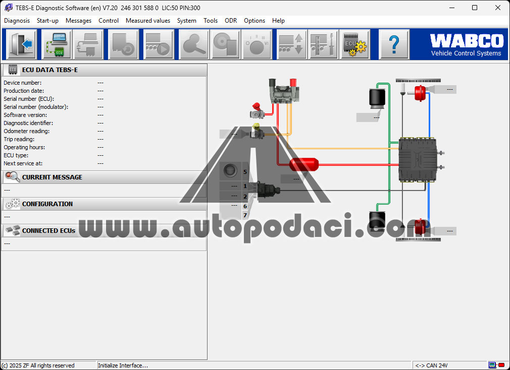Viewport: 510px width, 370px height.
Task: Open the Tools menu
Action: pos(211,21)
